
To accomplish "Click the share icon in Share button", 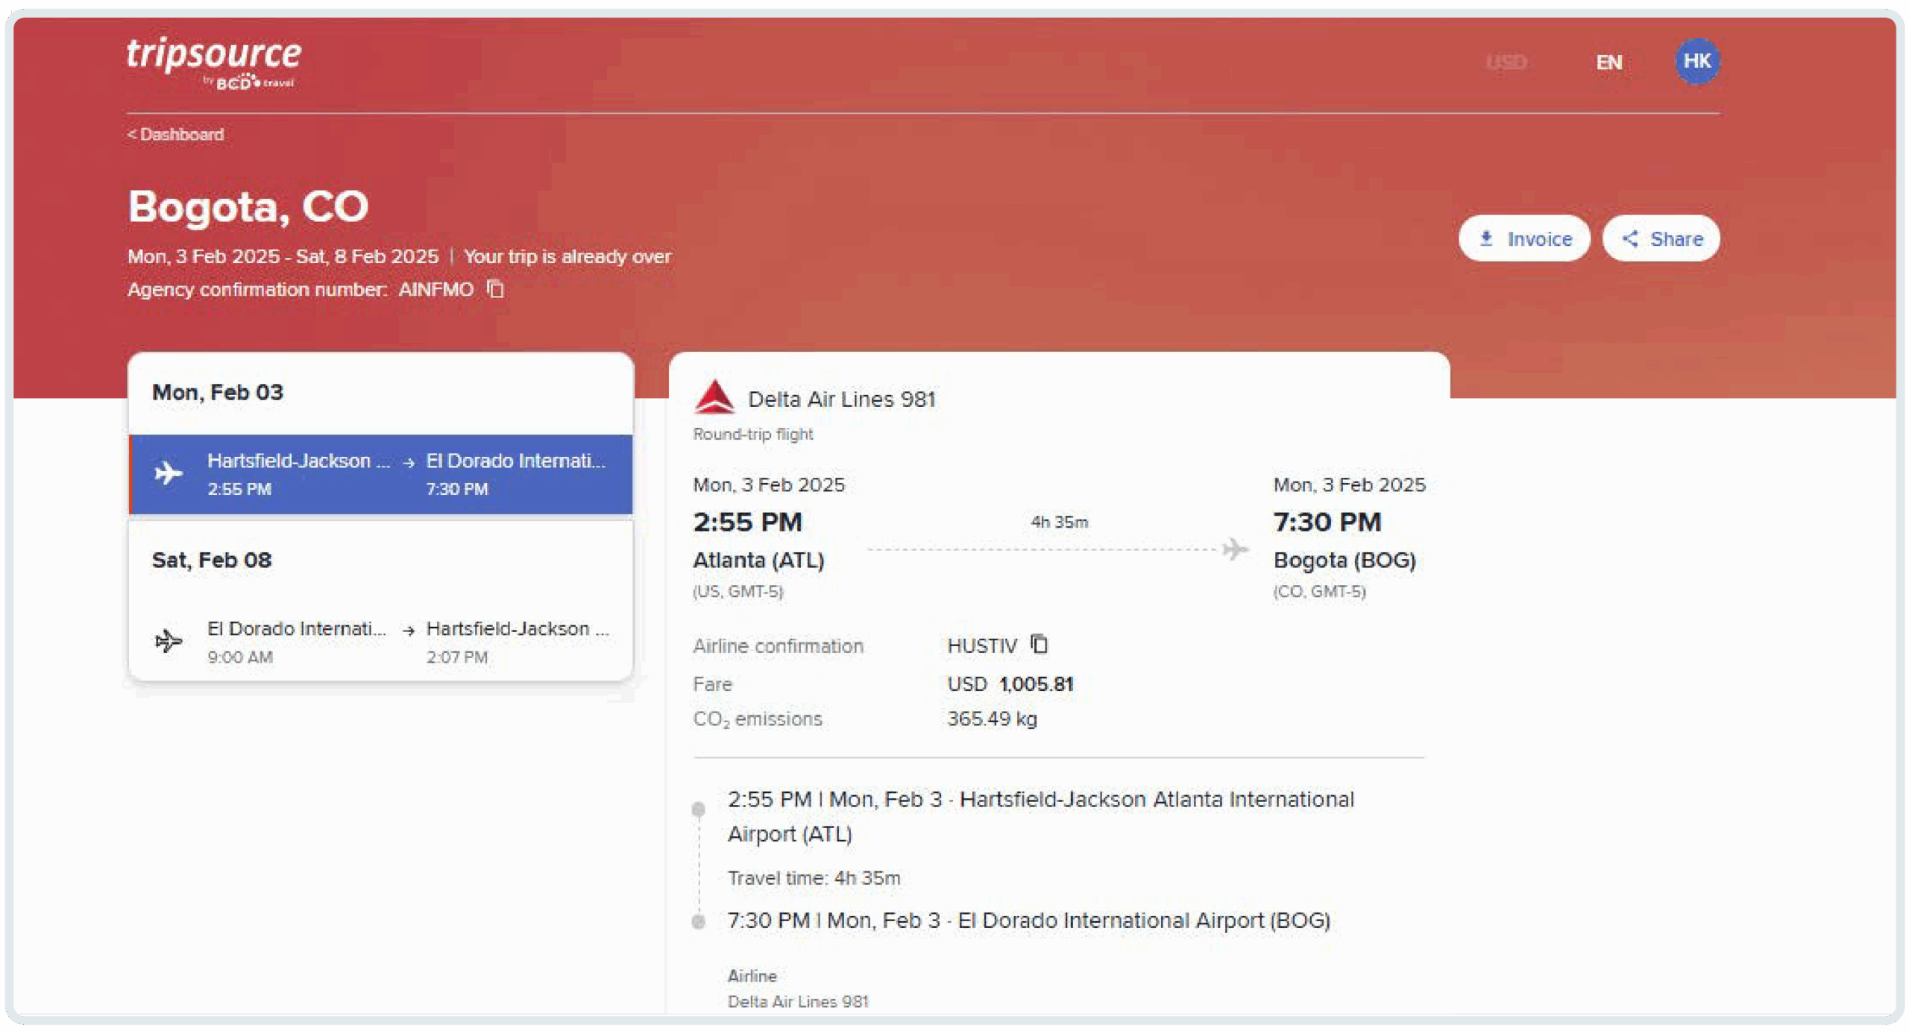I will (x=1630, y=238).
